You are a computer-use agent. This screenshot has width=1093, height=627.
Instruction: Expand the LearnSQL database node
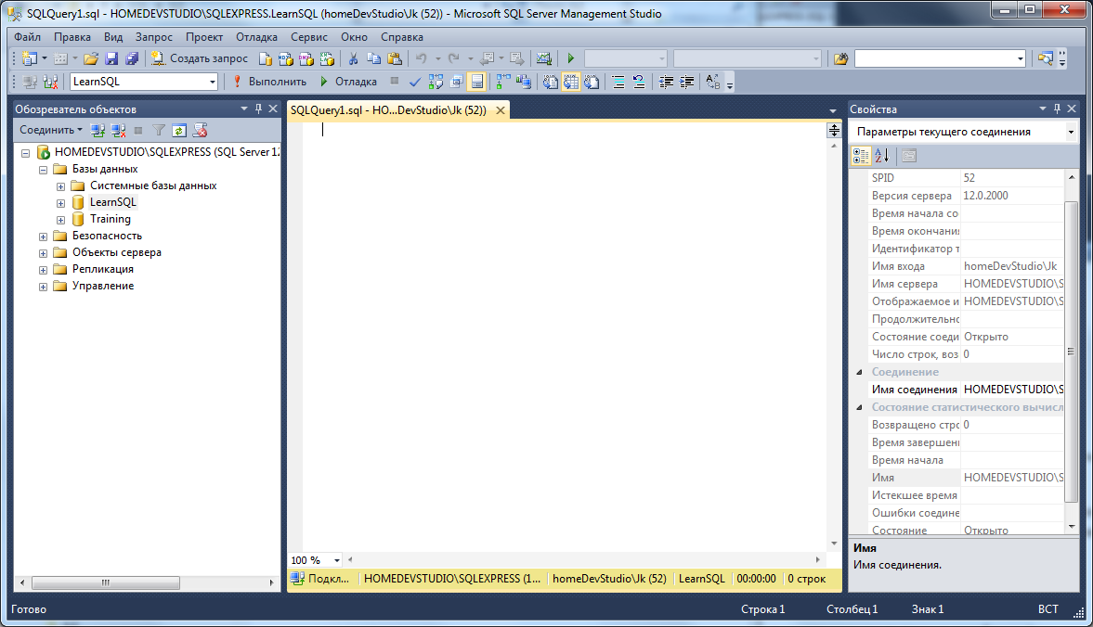(60, 203)
